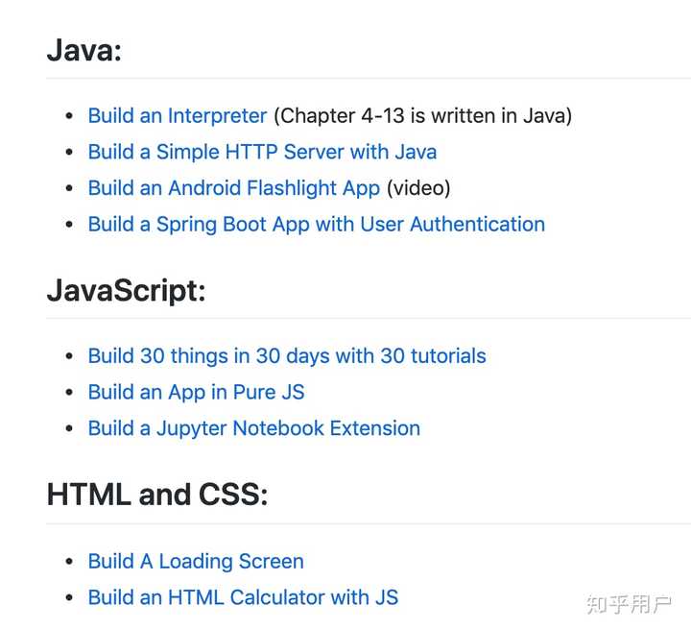
Task: Open Build an HTML Calculator with JS link
Action: coord(243,597)
